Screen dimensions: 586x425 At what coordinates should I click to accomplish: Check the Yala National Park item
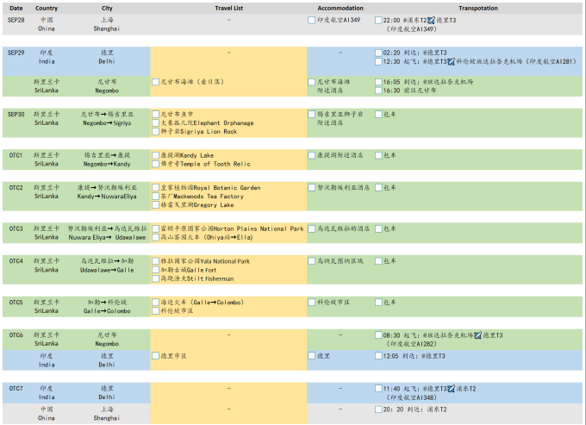pyautogui.click(x=155, y=261)
